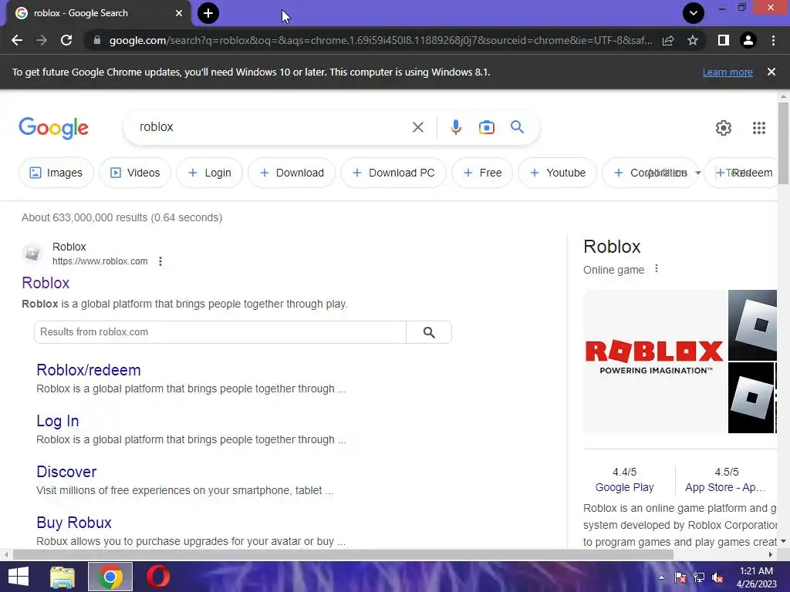The image size is (790, 592).
Task: Open the Chrome profile avatar icon
Action: click(x=748, y=40)
